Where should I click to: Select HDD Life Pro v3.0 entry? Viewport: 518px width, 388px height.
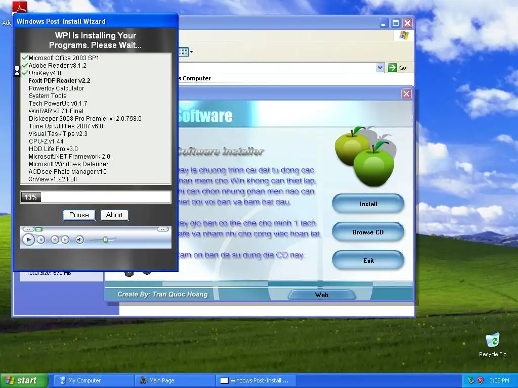click(x=53, y=149)
